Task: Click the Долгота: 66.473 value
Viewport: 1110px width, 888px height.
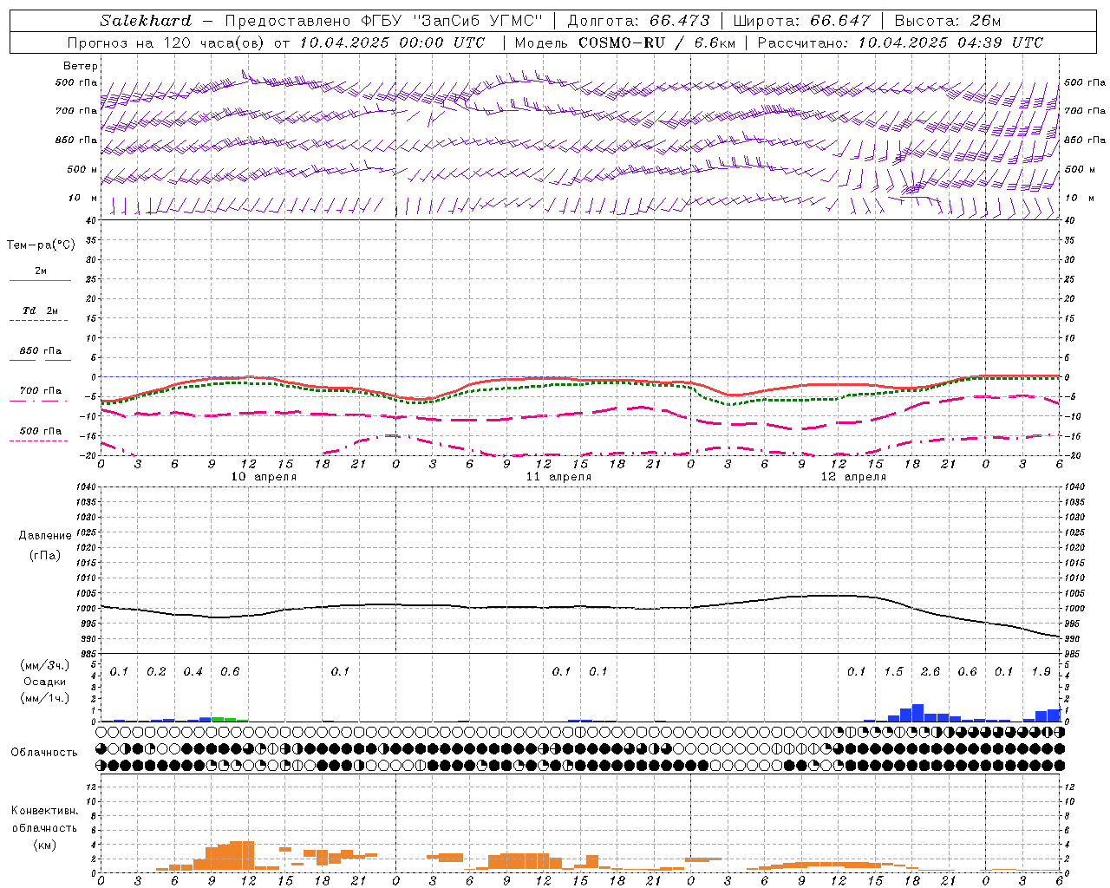Action: pos(638,21)
